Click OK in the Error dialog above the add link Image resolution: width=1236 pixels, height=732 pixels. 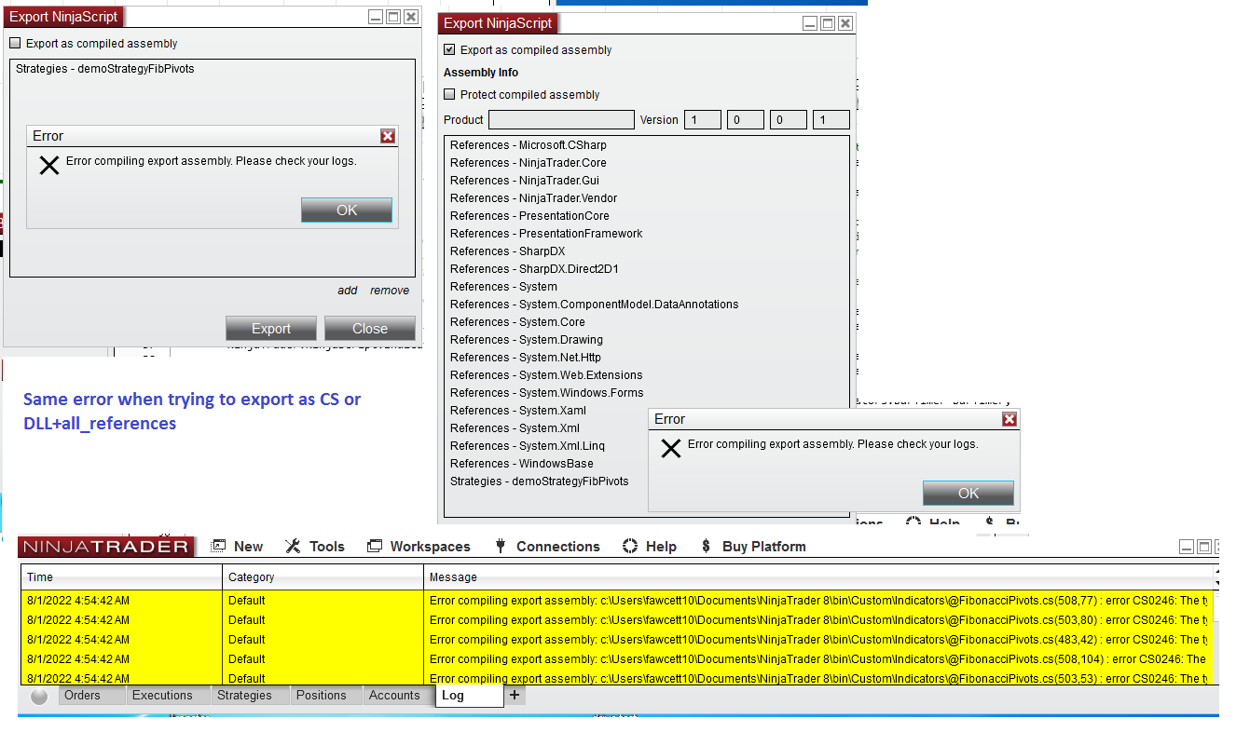tap(347, 210)
